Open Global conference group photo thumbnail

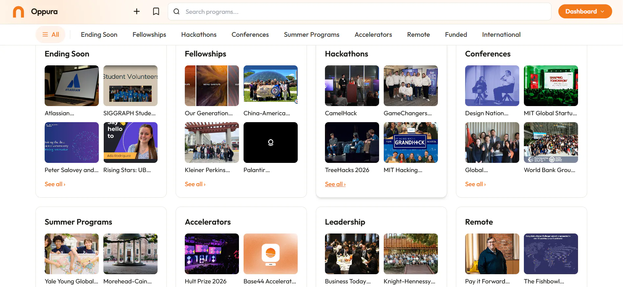pyautogui.click(x=492, y=143)
